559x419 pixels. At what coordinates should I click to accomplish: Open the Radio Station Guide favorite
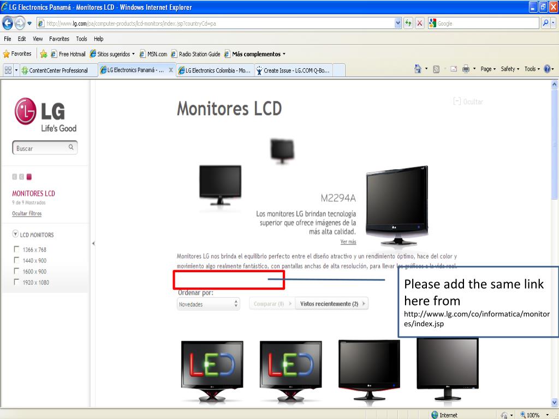coord(195,54)
